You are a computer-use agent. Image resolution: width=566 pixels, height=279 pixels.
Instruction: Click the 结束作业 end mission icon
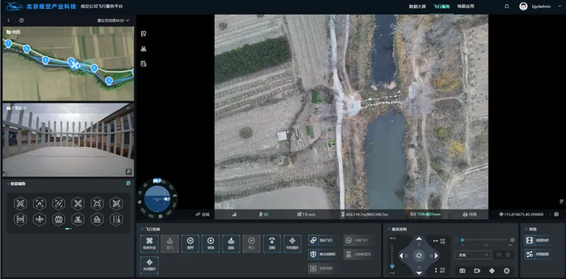[x=149, y=243]
